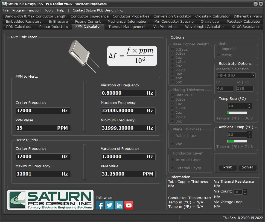Click the Solve! button
This screenshot has height=222, width=265.
(247, 167)
